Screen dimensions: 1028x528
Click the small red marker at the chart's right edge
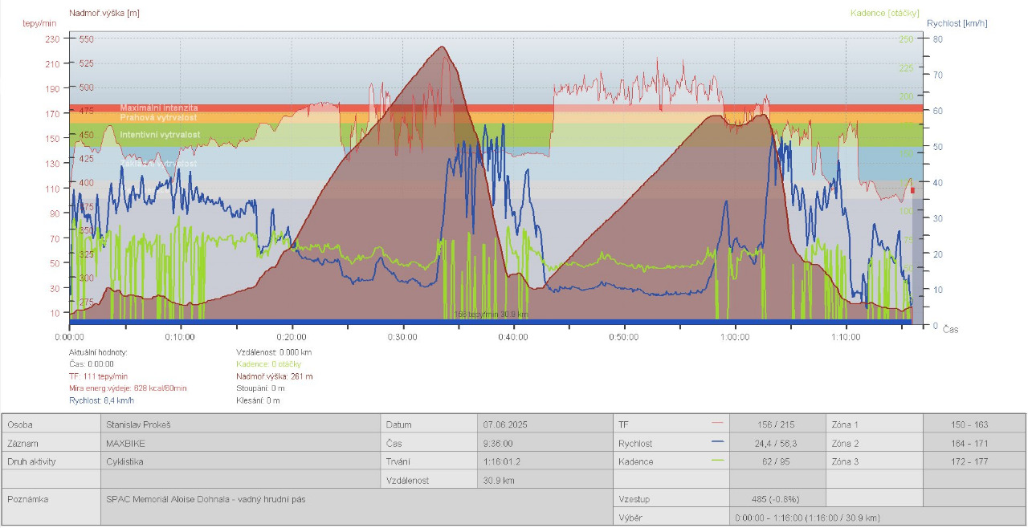(x=912, y=190)
